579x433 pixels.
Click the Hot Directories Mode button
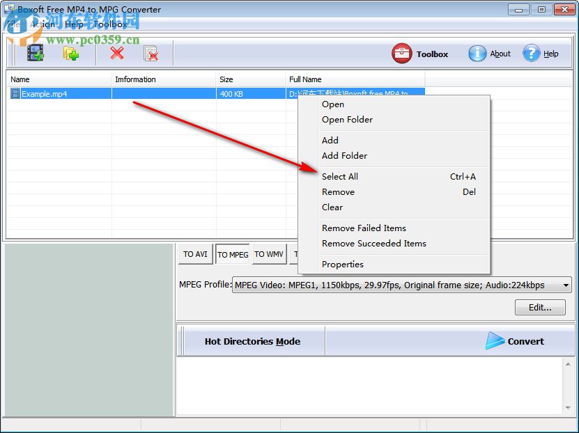tap(254, 341)
